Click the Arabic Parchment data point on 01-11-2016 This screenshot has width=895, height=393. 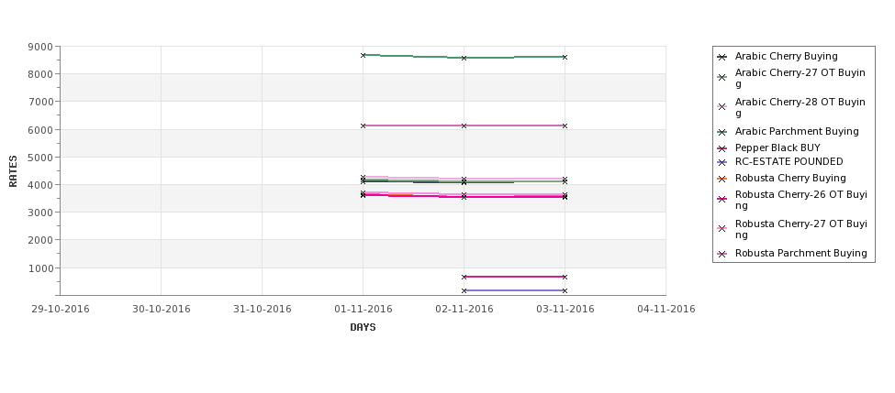click(363, 55)
